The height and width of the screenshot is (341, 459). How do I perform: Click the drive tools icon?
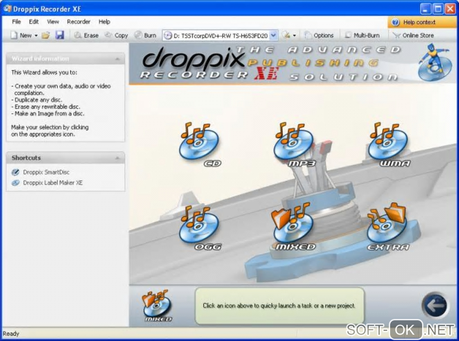[286, 35]
